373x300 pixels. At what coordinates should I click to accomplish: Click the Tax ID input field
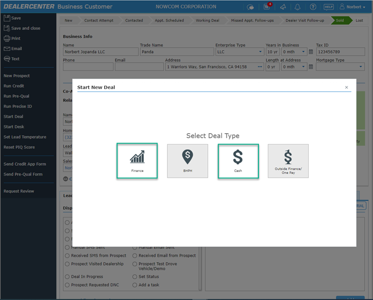pos(340,52)
